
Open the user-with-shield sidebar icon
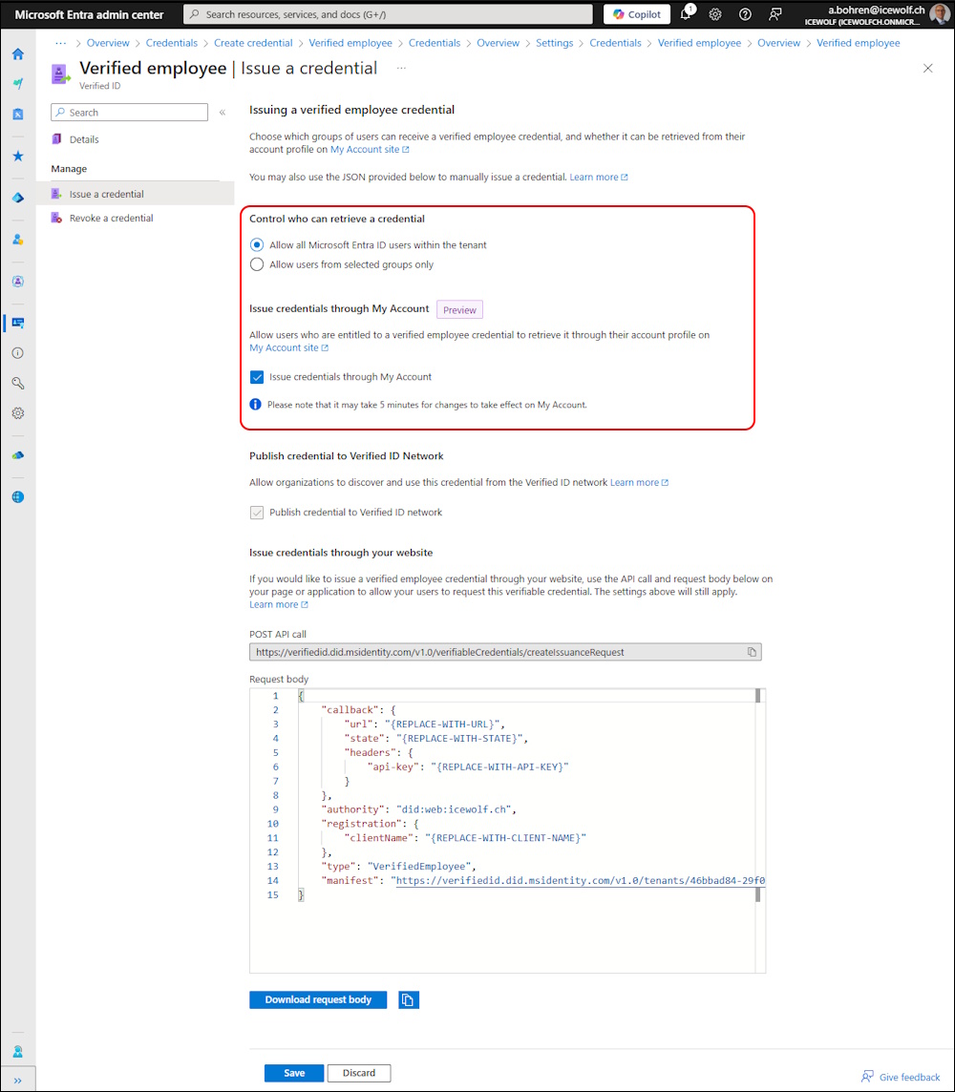(x=18, y=240)
